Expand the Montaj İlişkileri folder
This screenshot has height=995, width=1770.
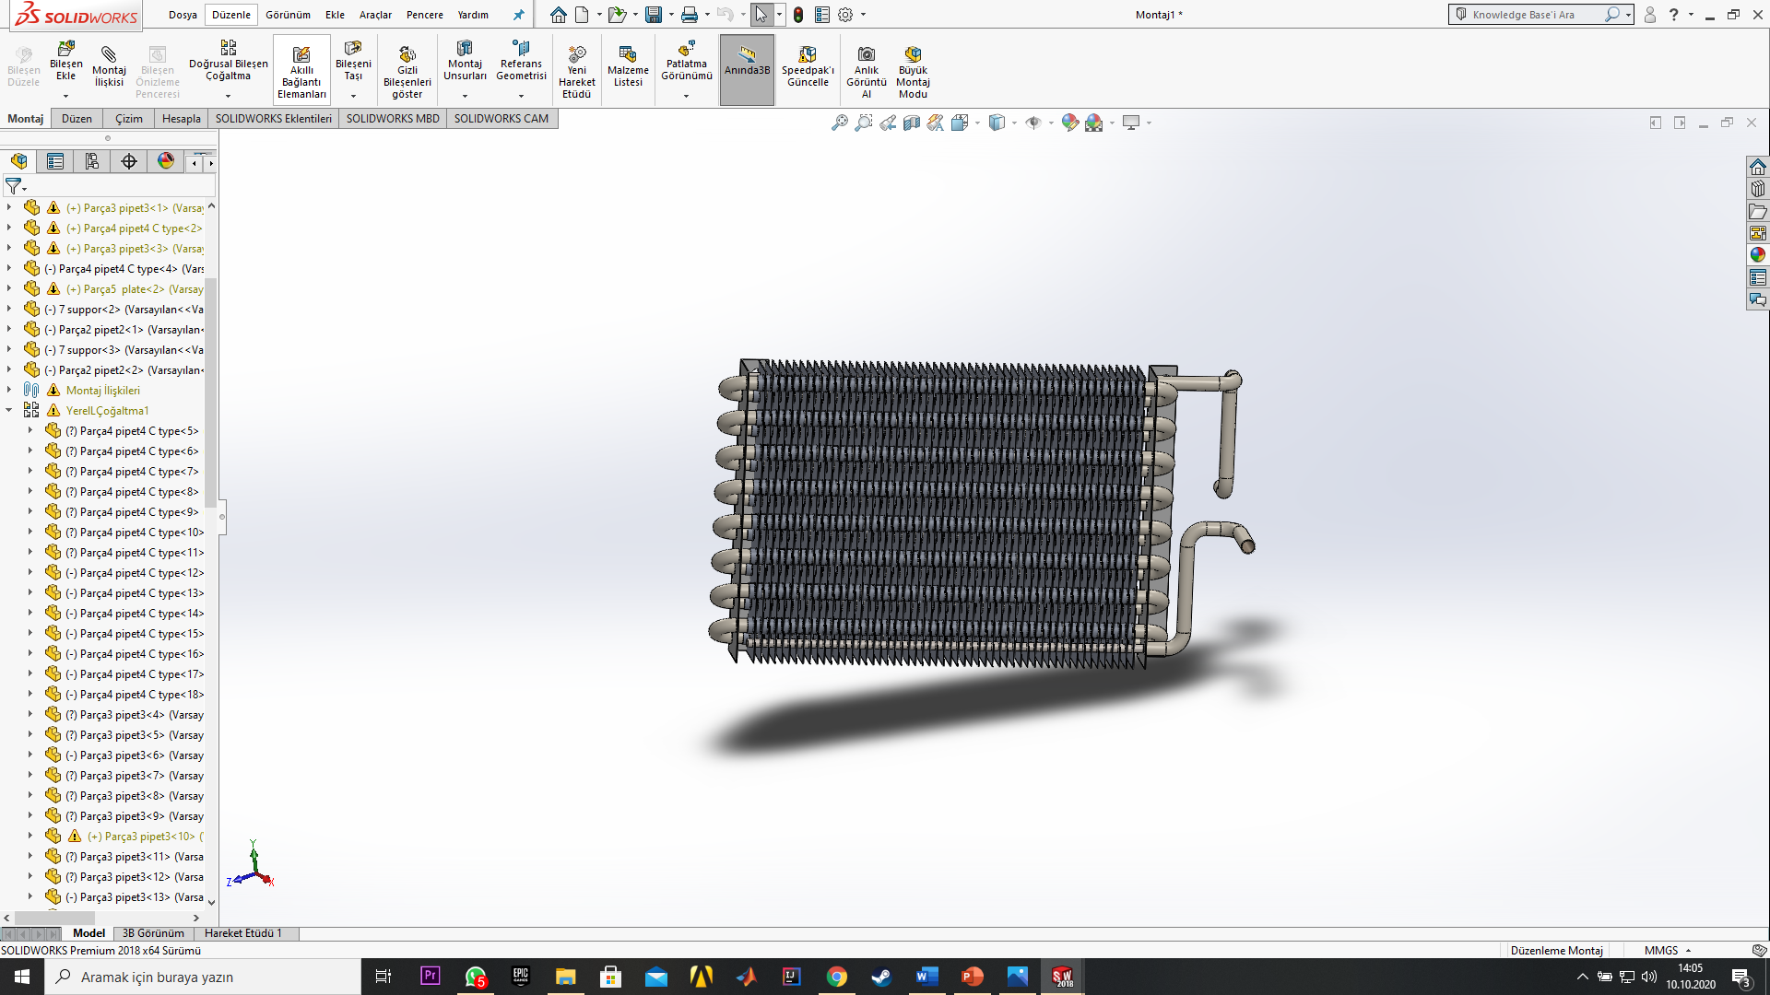9,391
